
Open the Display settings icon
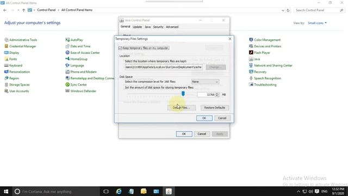[x=12, y=53]
